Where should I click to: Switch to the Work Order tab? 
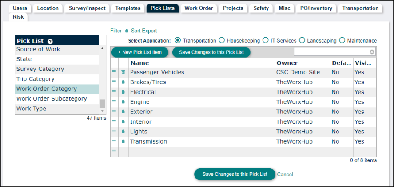199,8
